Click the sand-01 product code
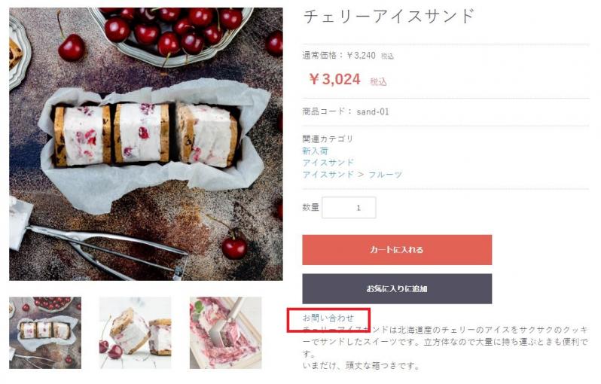 (373, 111)
